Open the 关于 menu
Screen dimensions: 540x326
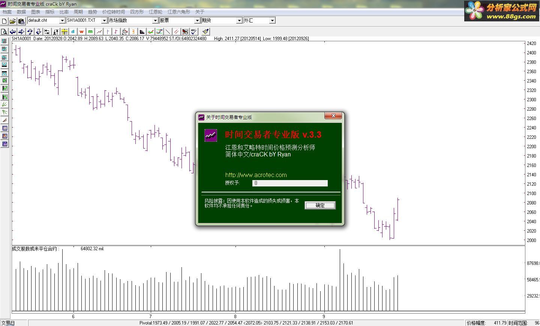(200, 12)
